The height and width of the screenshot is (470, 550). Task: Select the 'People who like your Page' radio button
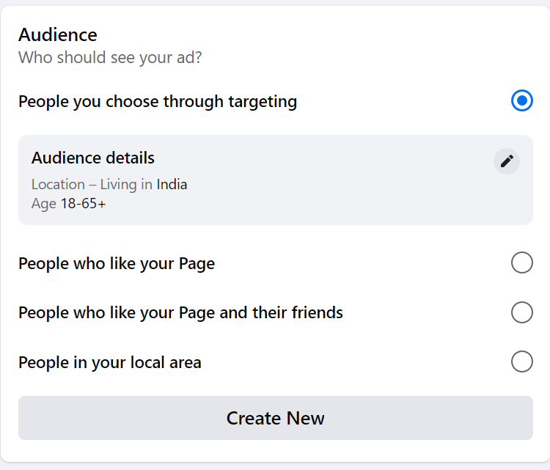(x=522, y=262)
